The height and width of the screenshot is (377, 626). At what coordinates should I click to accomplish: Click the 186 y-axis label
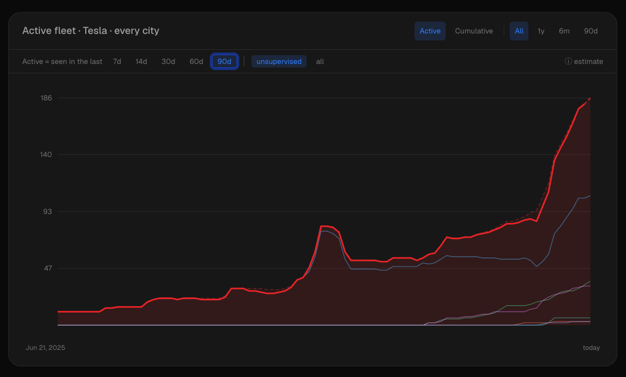46,98
